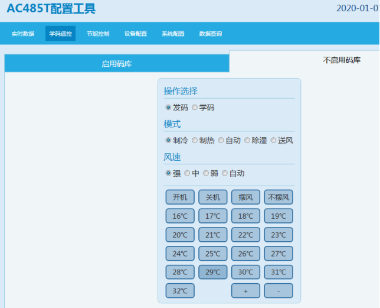The image size is (380, 308).
Task: Open 设备配置 in navigation bar
Action: click(x=136, y=34)
